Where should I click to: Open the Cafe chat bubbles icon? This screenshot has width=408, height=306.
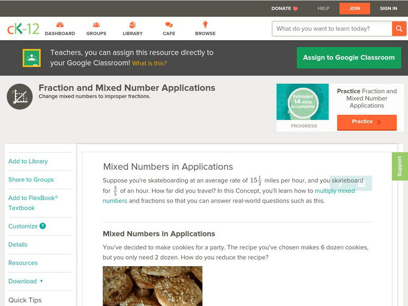coord(169,24)
